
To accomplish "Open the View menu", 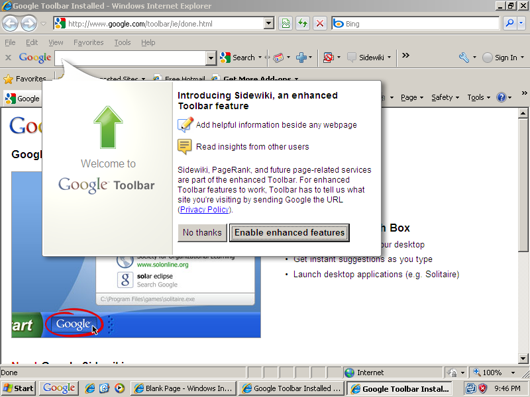I will [56, 42].
